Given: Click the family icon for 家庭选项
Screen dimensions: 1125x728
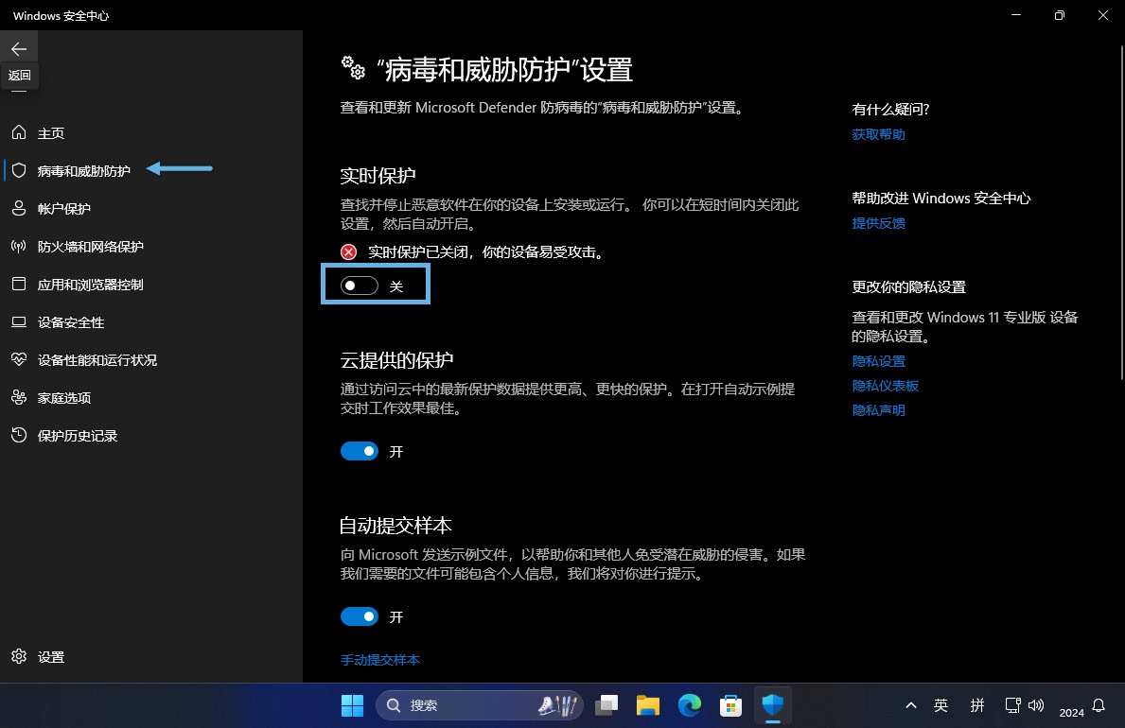Looking at the screenshot, I should tap(19, 397).
